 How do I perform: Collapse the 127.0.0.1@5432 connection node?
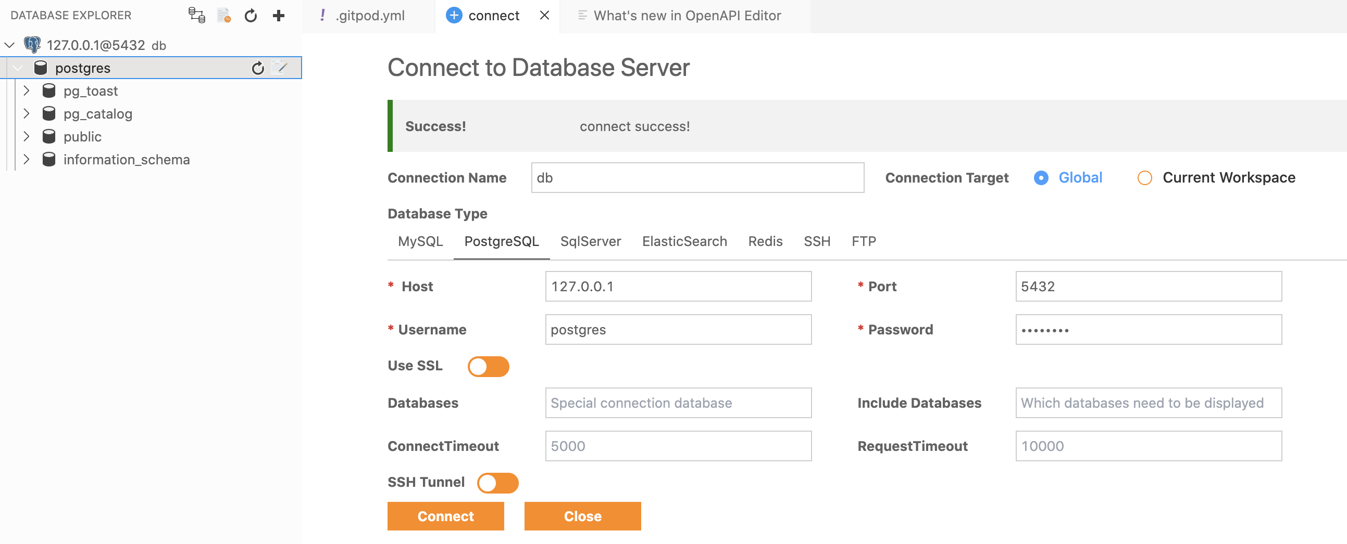point(9,45)
